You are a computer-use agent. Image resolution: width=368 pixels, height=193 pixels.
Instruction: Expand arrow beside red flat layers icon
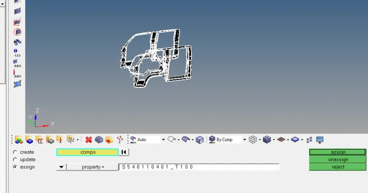coord(288,140)
